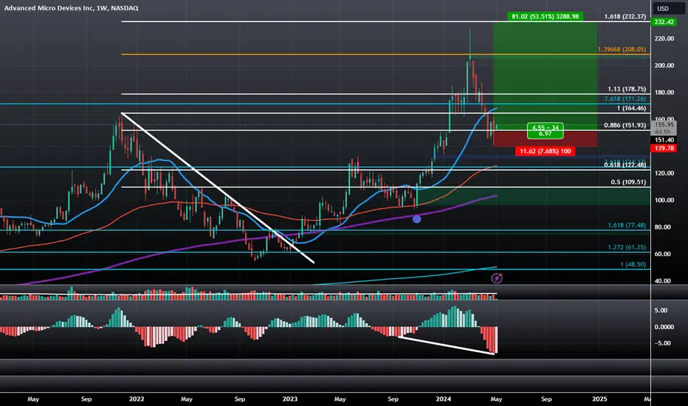Image resolution: width=688 pixels, height=406 pixels.
Task: Select the blue circle marker on chart
Action: [x=417, y=219]
